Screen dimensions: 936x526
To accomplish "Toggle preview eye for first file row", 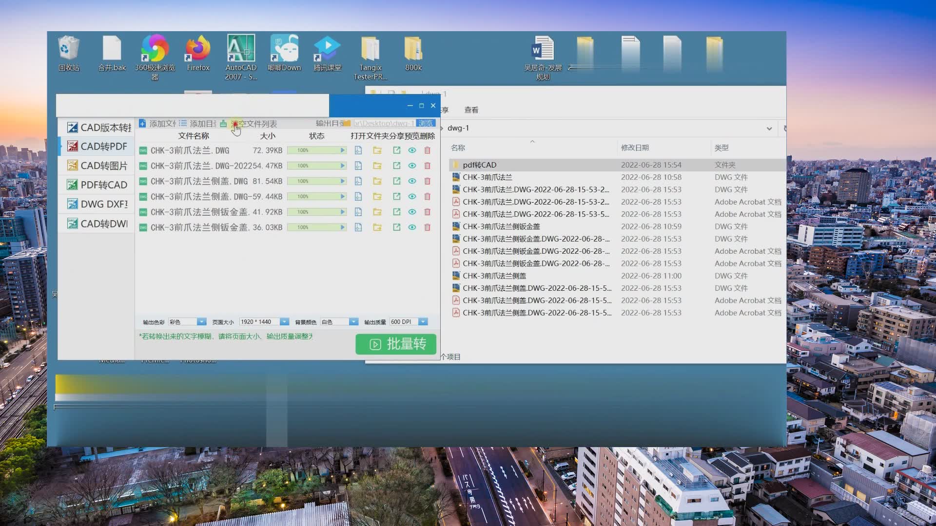I will [412, 150].
